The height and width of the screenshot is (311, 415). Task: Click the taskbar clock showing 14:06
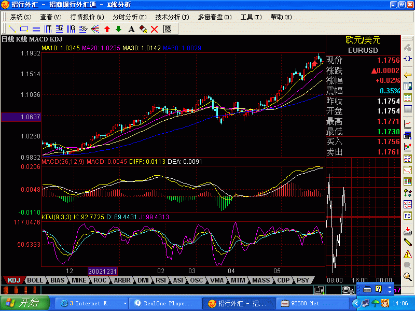click(x=400, y=303)
